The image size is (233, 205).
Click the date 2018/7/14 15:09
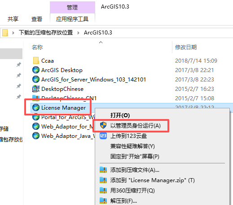[196, 61]
